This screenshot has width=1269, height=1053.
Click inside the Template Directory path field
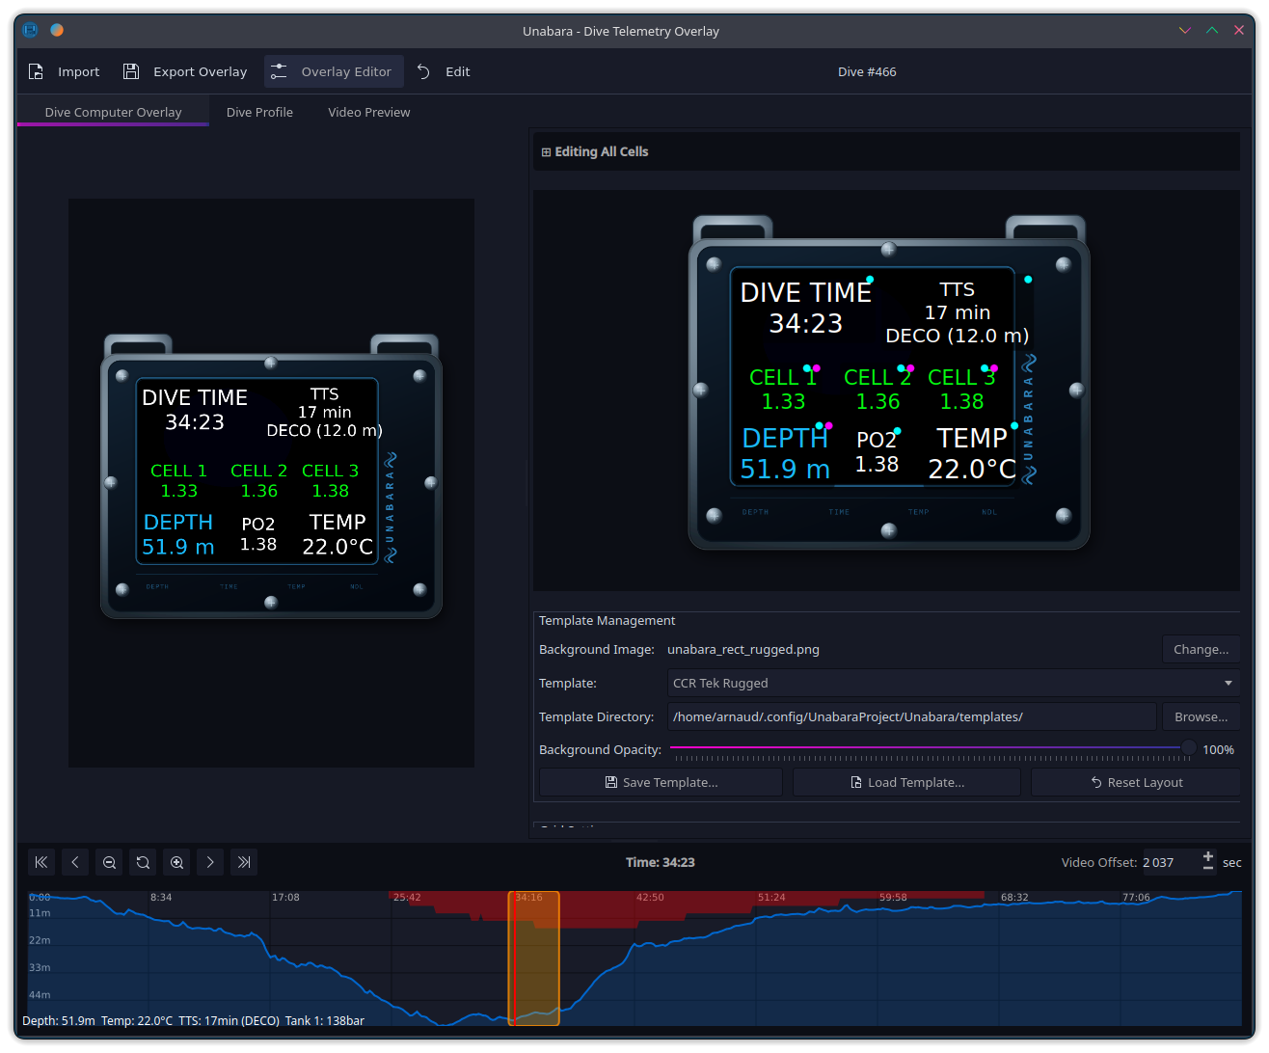point(911,716)
